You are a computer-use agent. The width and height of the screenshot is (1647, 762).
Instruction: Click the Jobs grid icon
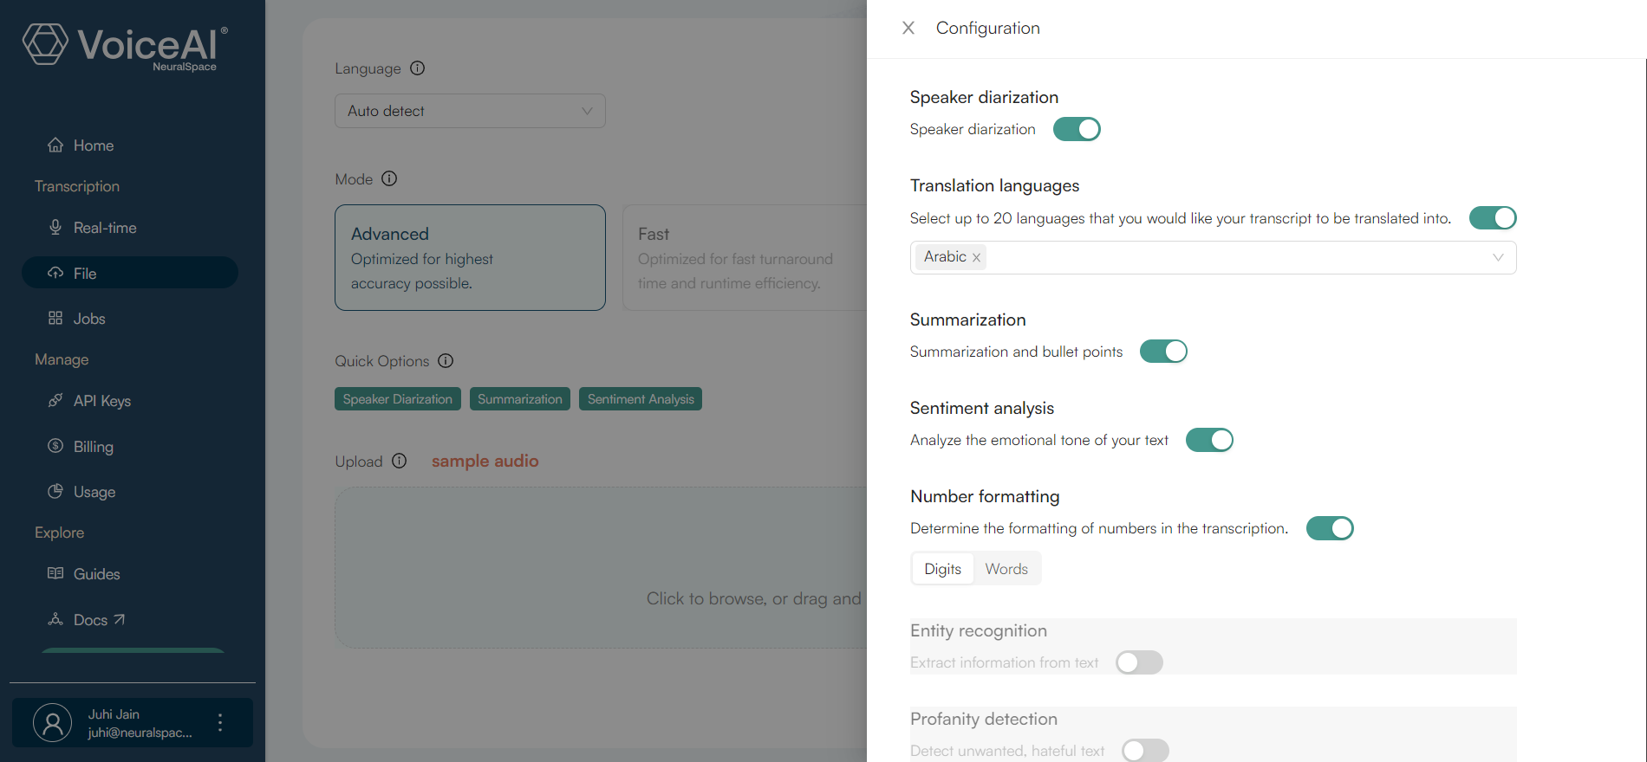(x=55, y=318)
